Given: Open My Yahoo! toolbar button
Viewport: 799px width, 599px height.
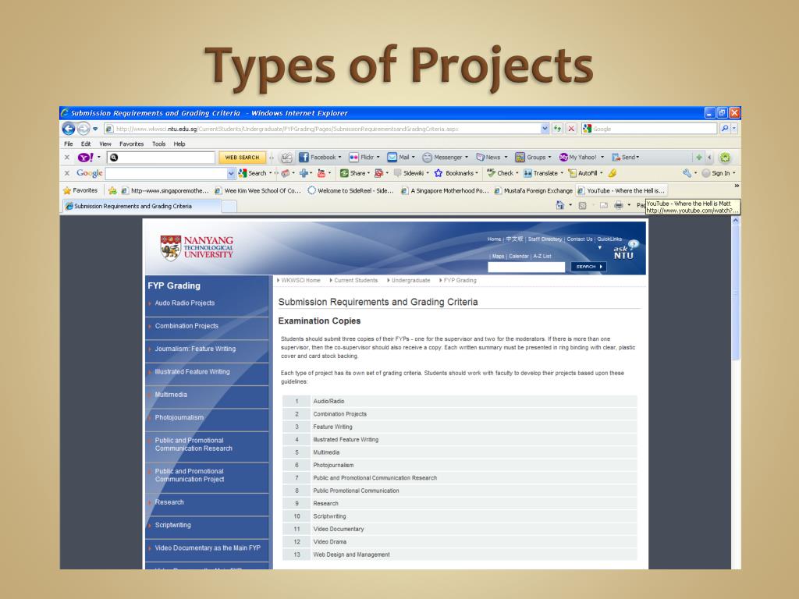Looking at the screenshot, I should (581, 158).
